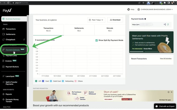Open Payment Gateway in the sidebar
Screen dimensions: 177x110
[13, 49]
